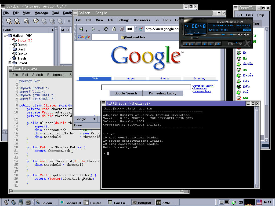Screen dimensions: 275x206
Task: Reload page in Galeon toolbar
Action: 106,29
